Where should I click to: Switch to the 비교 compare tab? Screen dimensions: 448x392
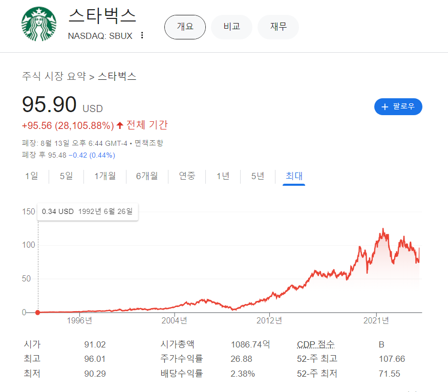coord(231,27)
